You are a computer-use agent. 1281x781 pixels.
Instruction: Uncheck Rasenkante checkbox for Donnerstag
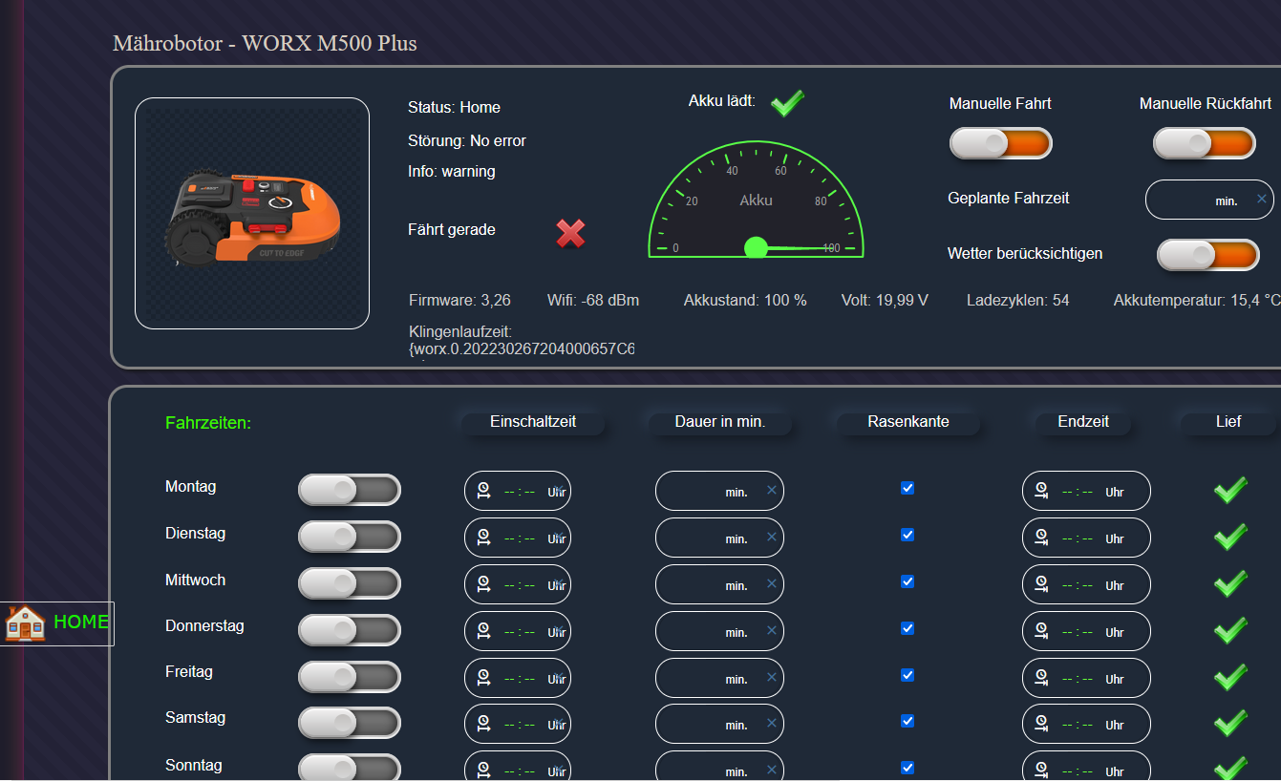click(907, 628)
